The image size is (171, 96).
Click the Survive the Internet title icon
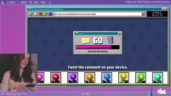pyautogui.click(x=30, y=9)
